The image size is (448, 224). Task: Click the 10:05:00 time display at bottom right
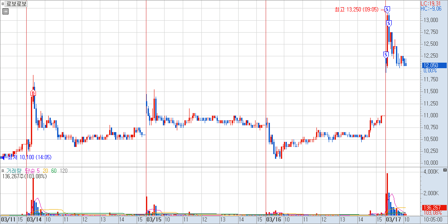pos(433,220)
